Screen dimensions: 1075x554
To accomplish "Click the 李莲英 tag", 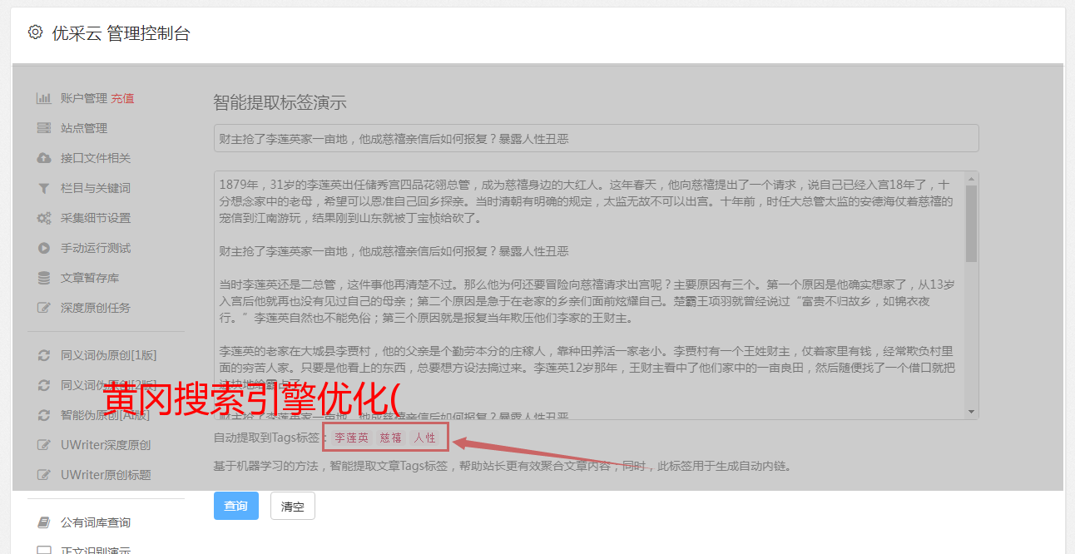I will pyautogui.click(x=351, y=438).
